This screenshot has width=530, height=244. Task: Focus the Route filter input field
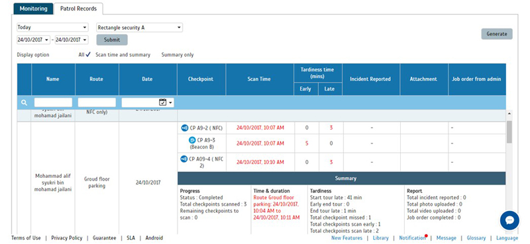click(97, 102)
